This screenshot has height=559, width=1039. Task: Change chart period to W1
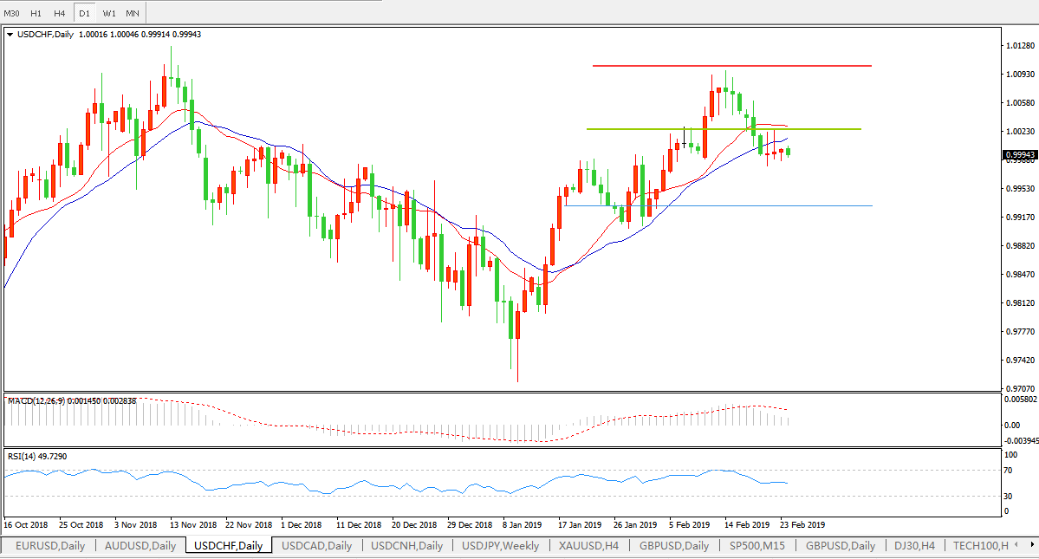pyautogui.click(x=108, y=14)
